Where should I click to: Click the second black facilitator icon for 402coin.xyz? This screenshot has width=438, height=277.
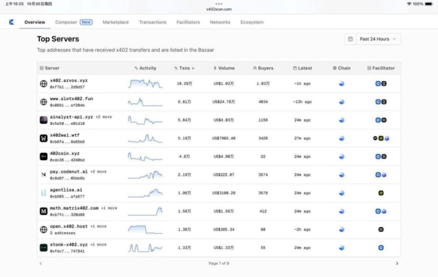(384, 156)
